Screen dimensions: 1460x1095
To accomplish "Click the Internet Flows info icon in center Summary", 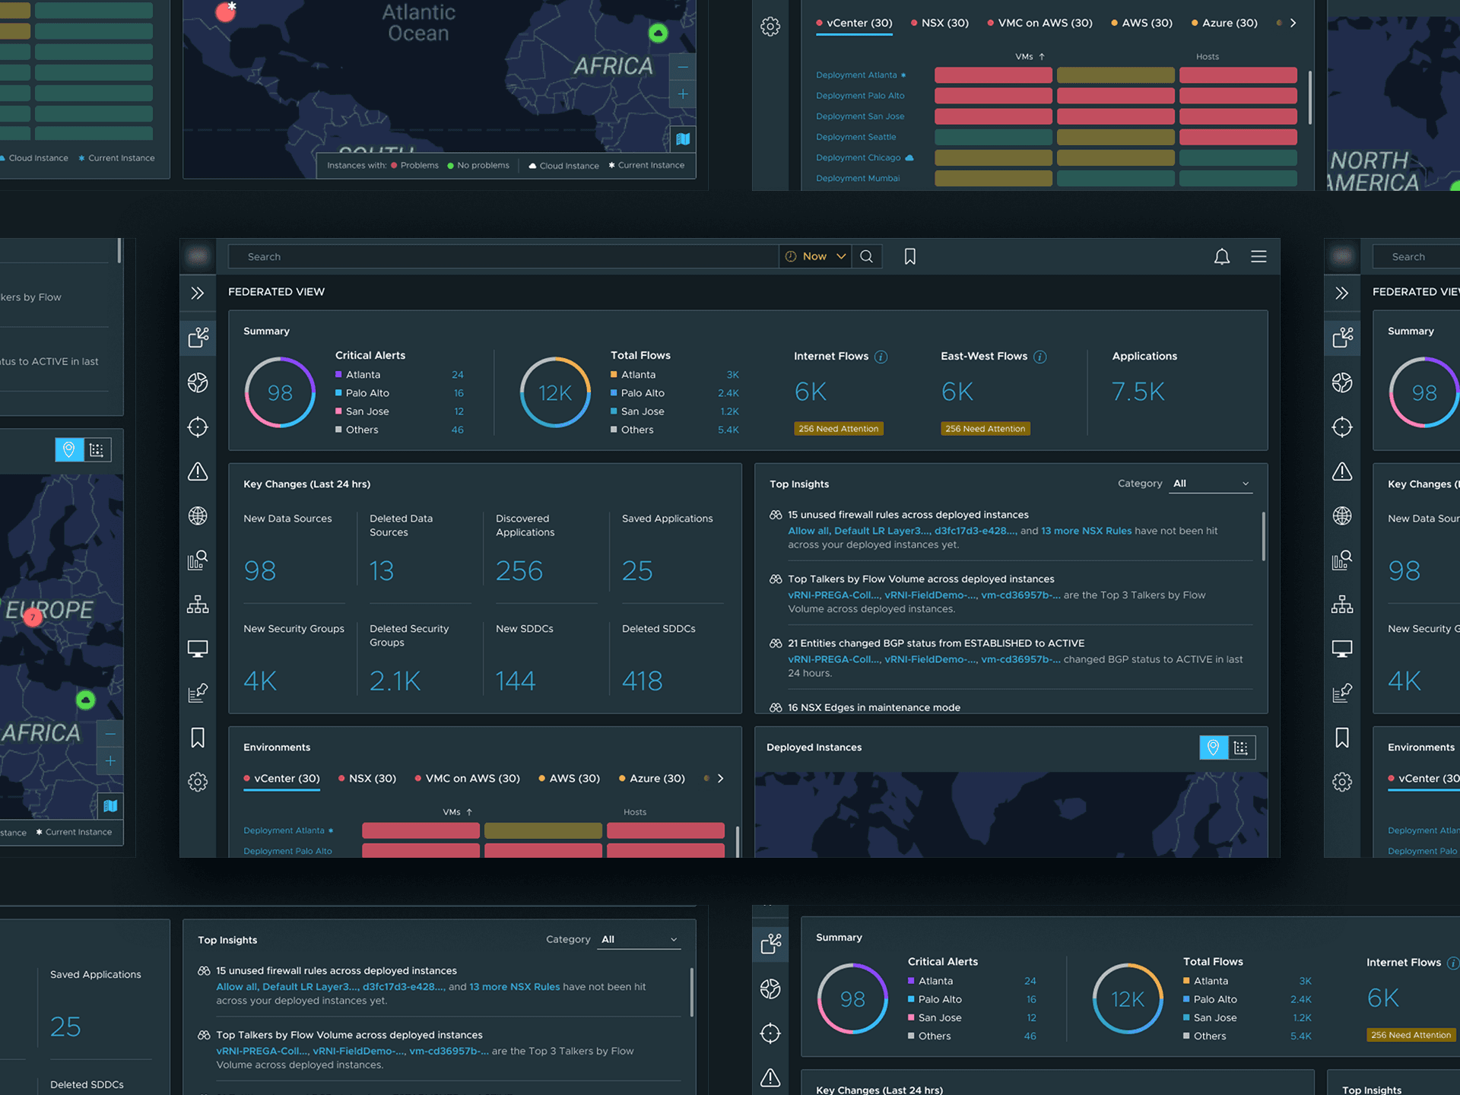I will (x=881, y=357).
